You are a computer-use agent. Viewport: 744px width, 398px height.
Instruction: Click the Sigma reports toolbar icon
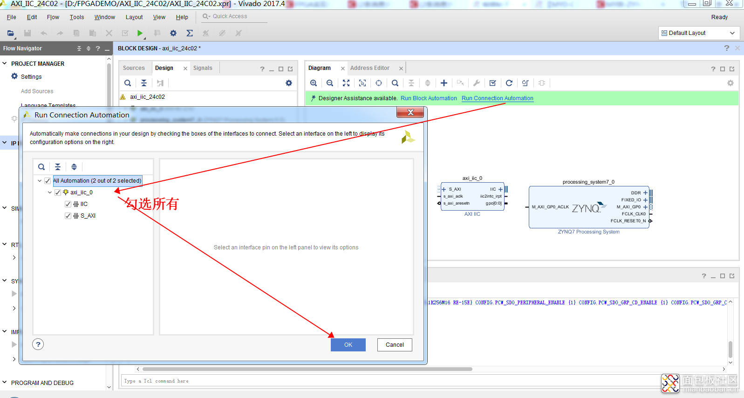pos(190,33)
